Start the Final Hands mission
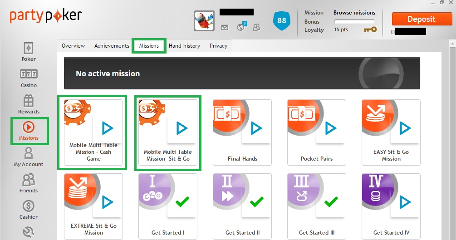This screenshot has height=240, width=456. [x=256, y=128]
